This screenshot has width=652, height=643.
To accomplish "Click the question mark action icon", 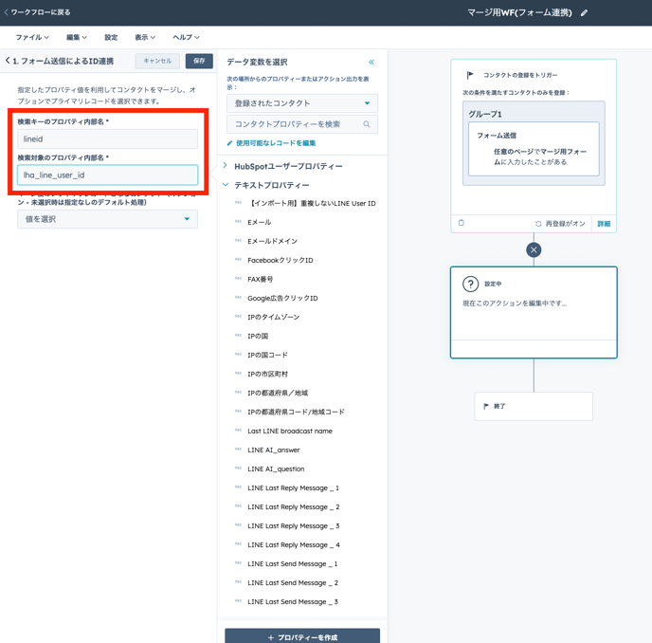I will pos(470,284).
